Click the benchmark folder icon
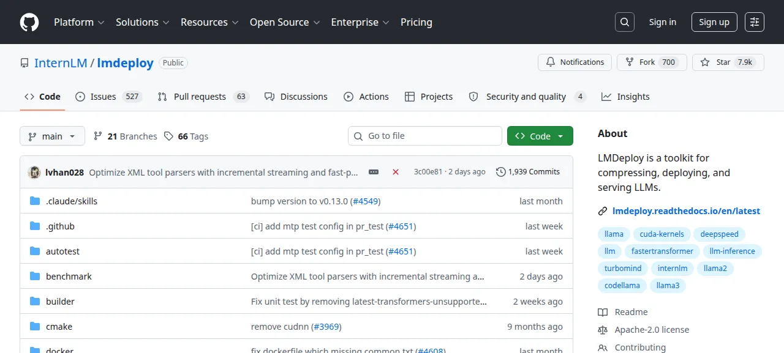 click(x=35, y=277)
